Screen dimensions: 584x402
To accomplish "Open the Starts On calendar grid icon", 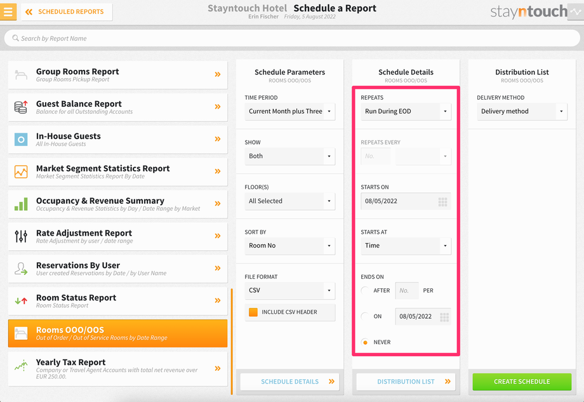I will click(x=442, y=201).
